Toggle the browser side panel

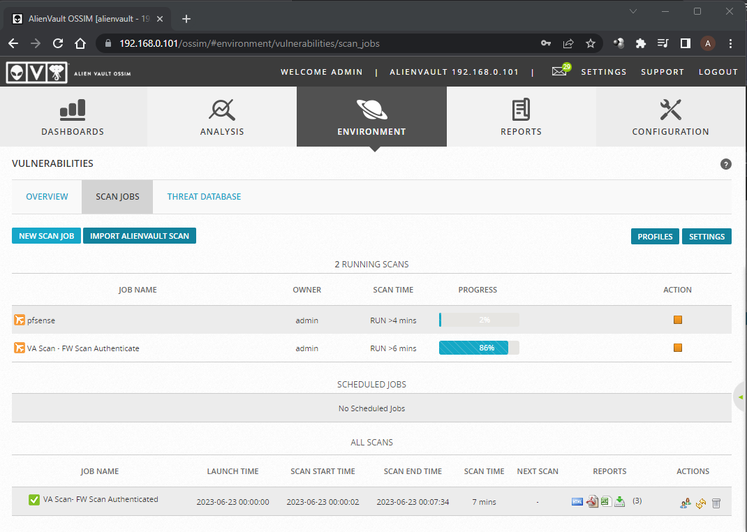[x=685, y=43]
